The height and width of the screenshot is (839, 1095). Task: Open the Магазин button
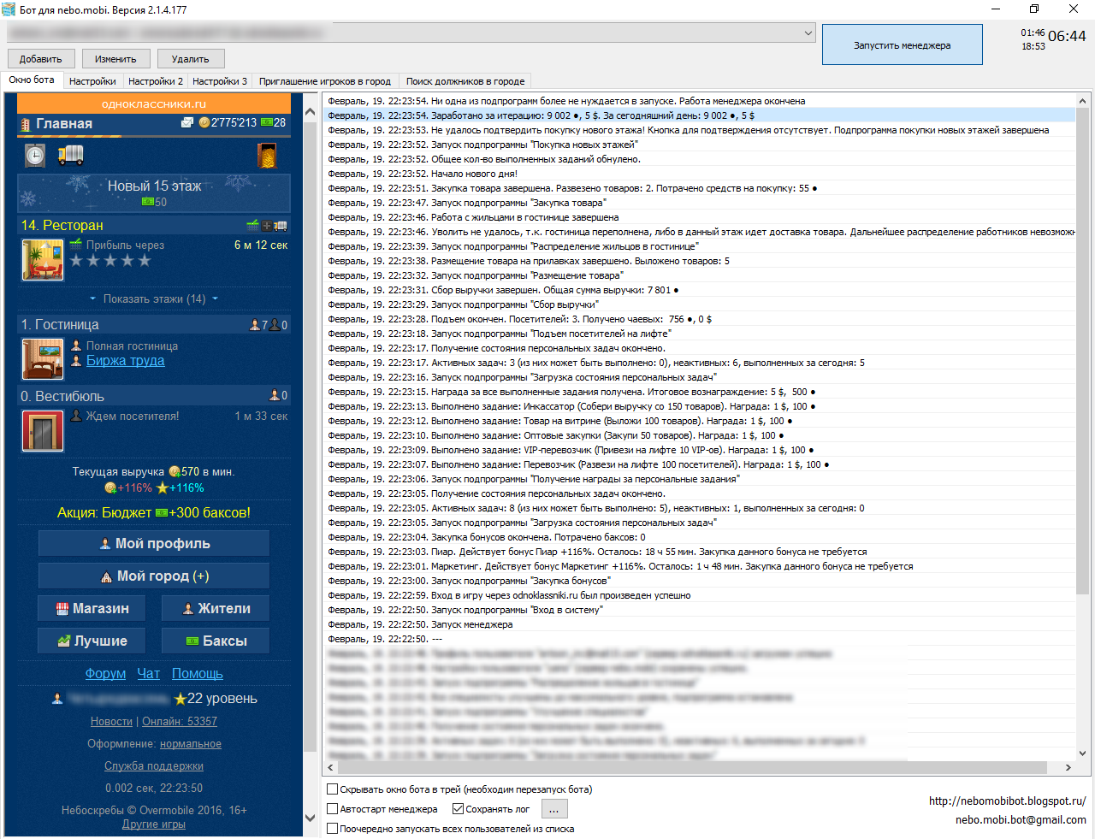(x=92, y=608)
